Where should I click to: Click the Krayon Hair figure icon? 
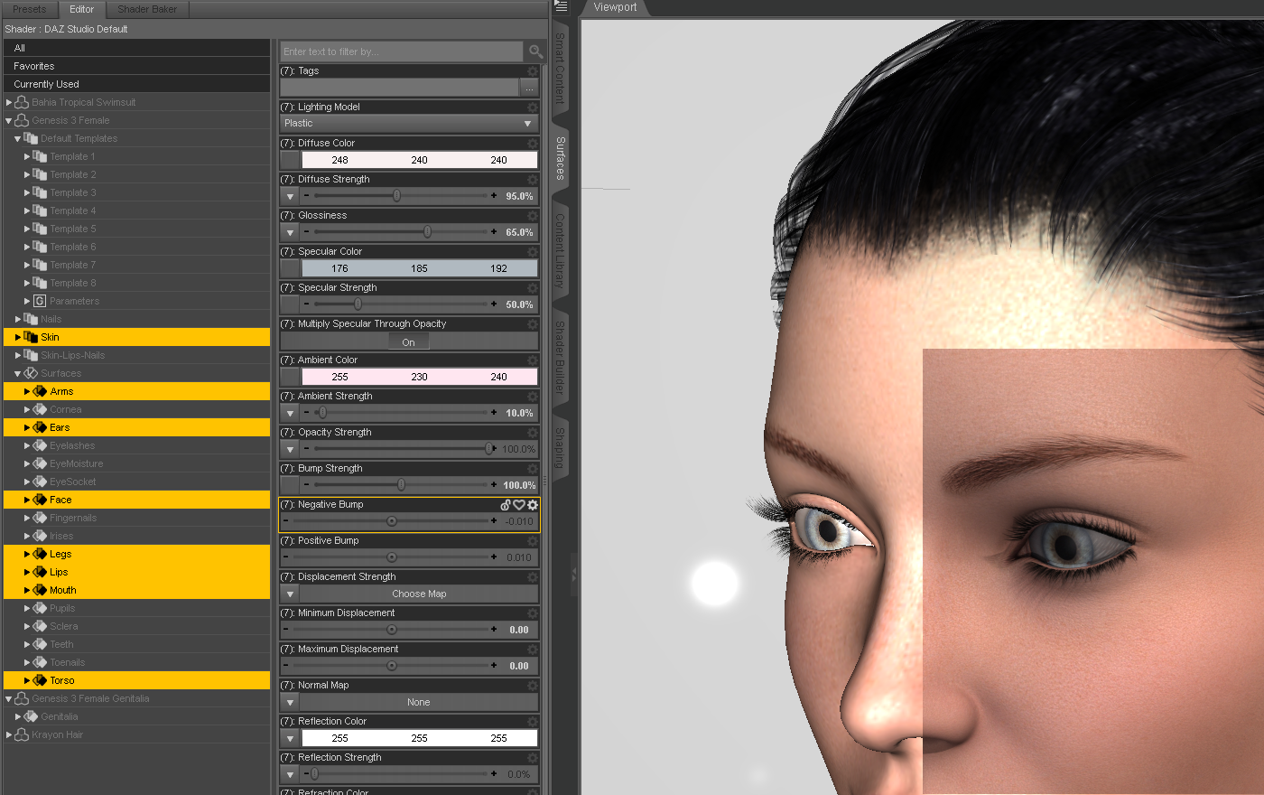pyautogui.click(x=22, y=734)
